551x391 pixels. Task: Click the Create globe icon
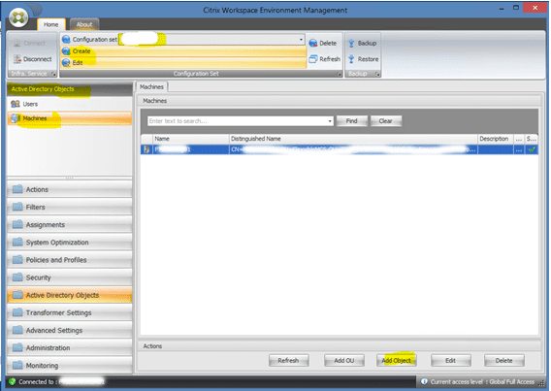pos(66,51)
